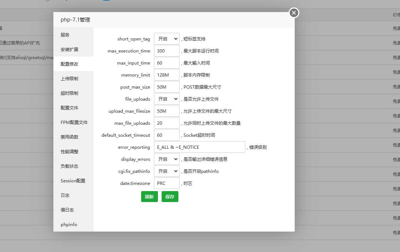Click the 'POST数据最大尺寸' description
Screen dimensions: 400x252
pos(202,87)
